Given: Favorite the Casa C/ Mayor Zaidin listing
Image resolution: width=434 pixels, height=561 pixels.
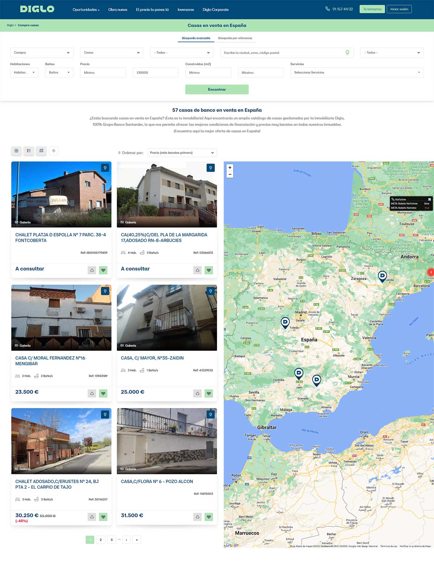Looking at the screenshot, I should [209, 394].
